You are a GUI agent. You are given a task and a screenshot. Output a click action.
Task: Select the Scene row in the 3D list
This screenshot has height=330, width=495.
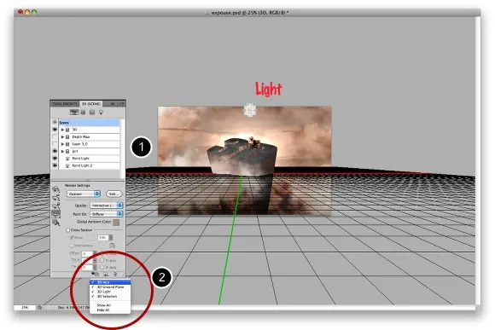point(90,123)
